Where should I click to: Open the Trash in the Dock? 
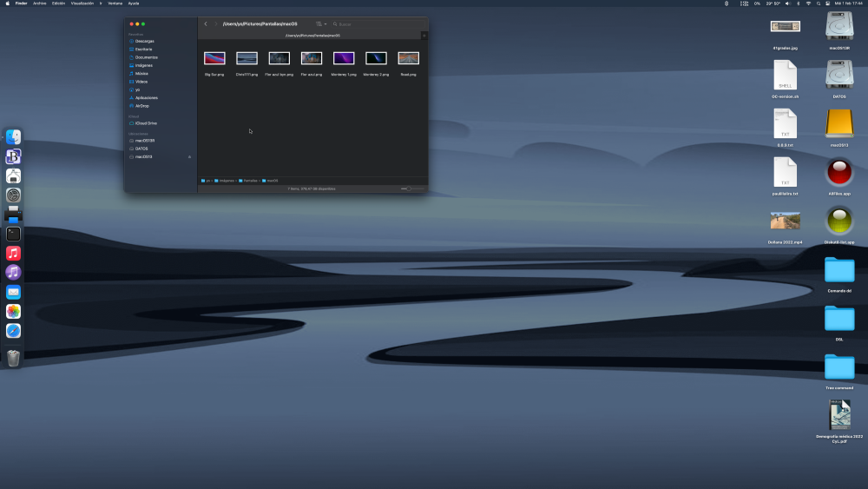(x=13, y=359)
